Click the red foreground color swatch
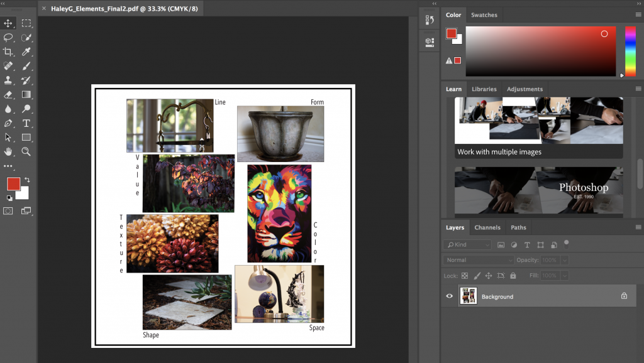The width and height of the screenshot is (644, 363). [x=15, y=183]
